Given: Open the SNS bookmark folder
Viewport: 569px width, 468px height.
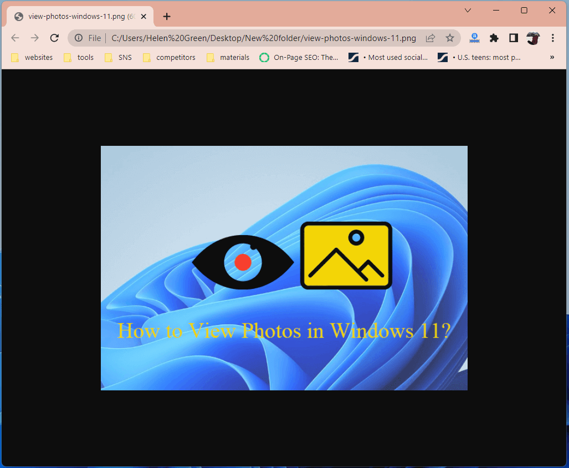Looking at the screenshot, I should 119,57.
